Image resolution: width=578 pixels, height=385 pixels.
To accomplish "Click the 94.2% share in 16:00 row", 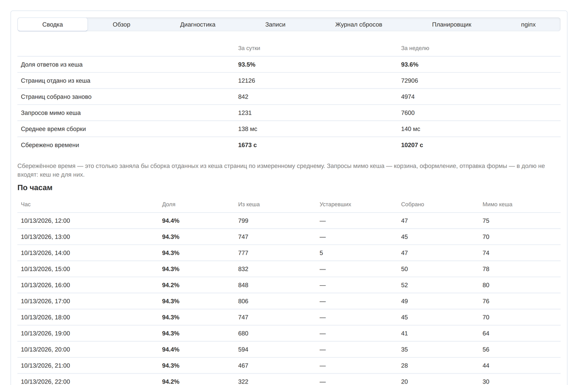I will coord(171,285).
